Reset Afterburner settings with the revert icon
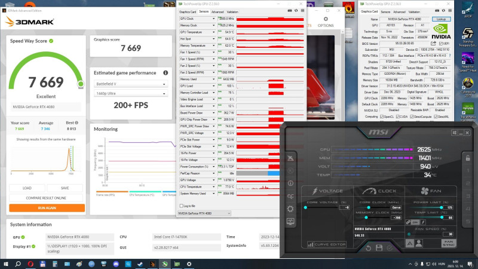Image resolution: width=478 pixels, height=269 pixels. pos(369,248)
